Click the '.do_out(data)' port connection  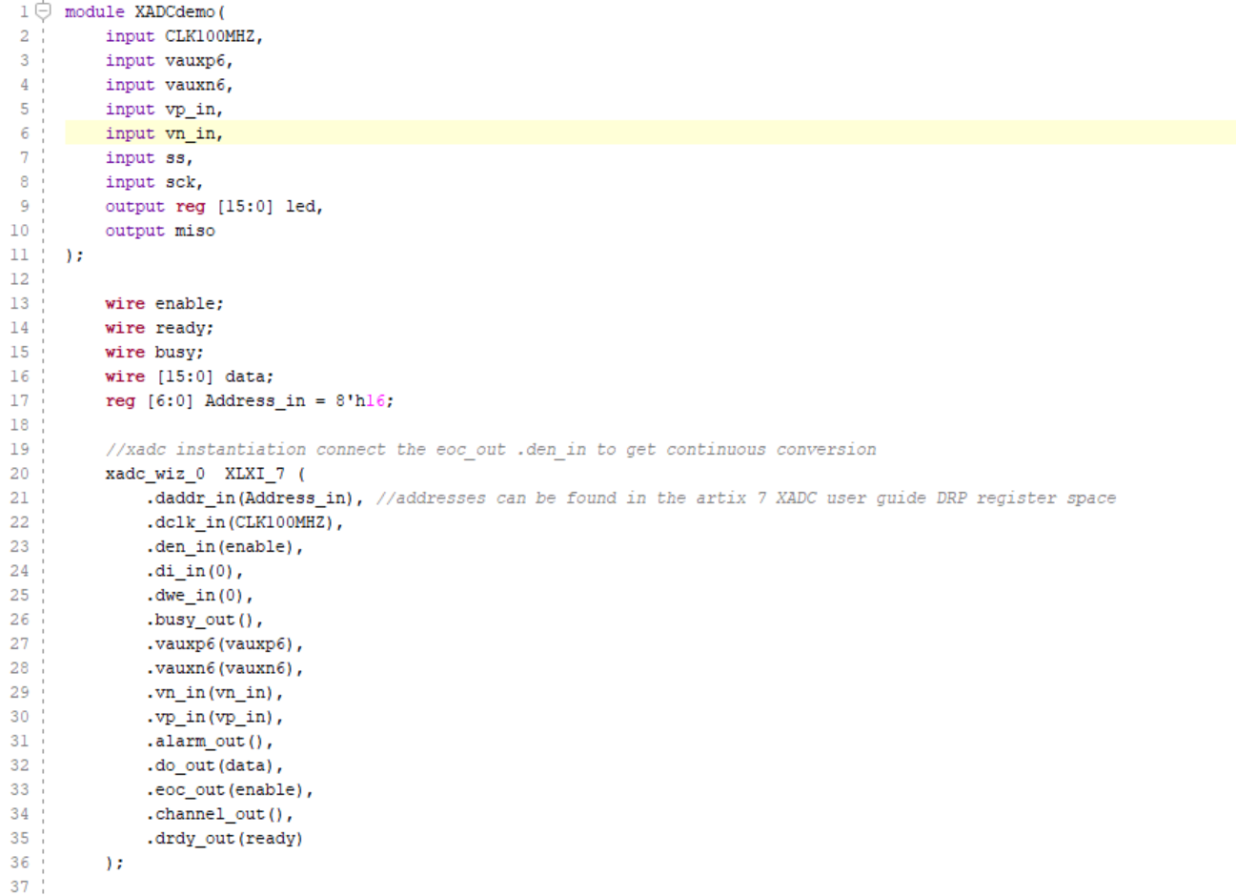click(x=214, y=765)
